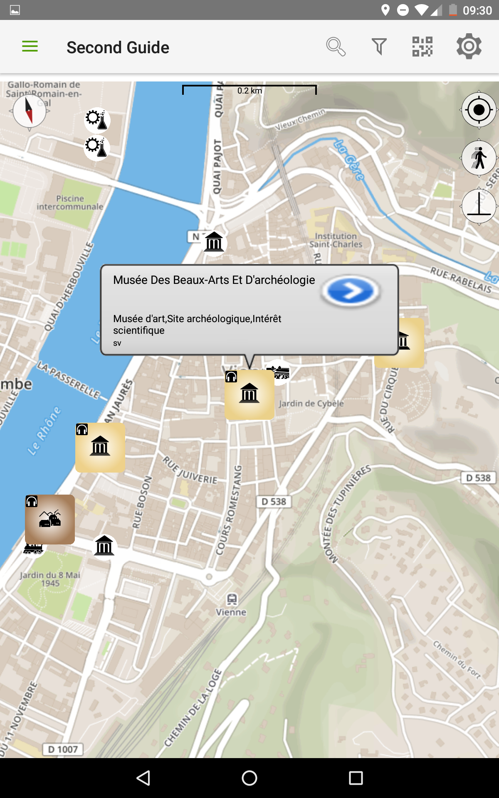
Task: Center map on my location
Action: pos(479,110)
